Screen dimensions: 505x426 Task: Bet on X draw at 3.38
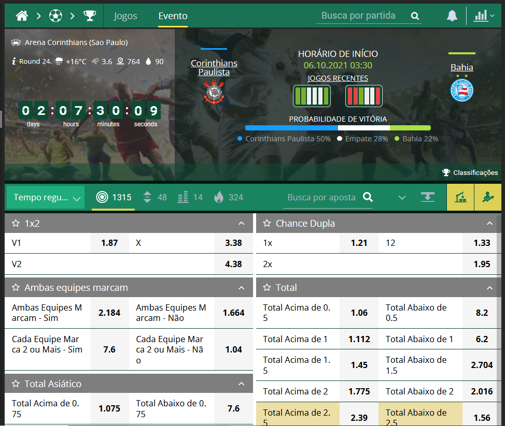[x=233, y=243]
